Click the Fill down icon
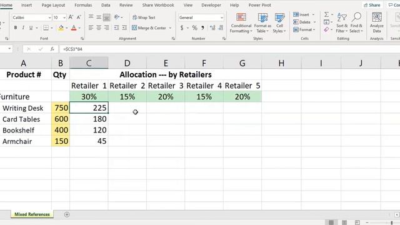Image resolution: width=400 pixels, height=225 pixels. coord(326,22)
